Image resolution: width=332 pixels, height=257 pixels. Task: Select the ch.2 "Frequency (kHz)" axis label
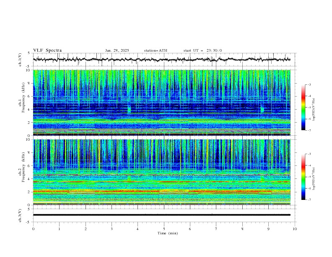pos(23,167)
